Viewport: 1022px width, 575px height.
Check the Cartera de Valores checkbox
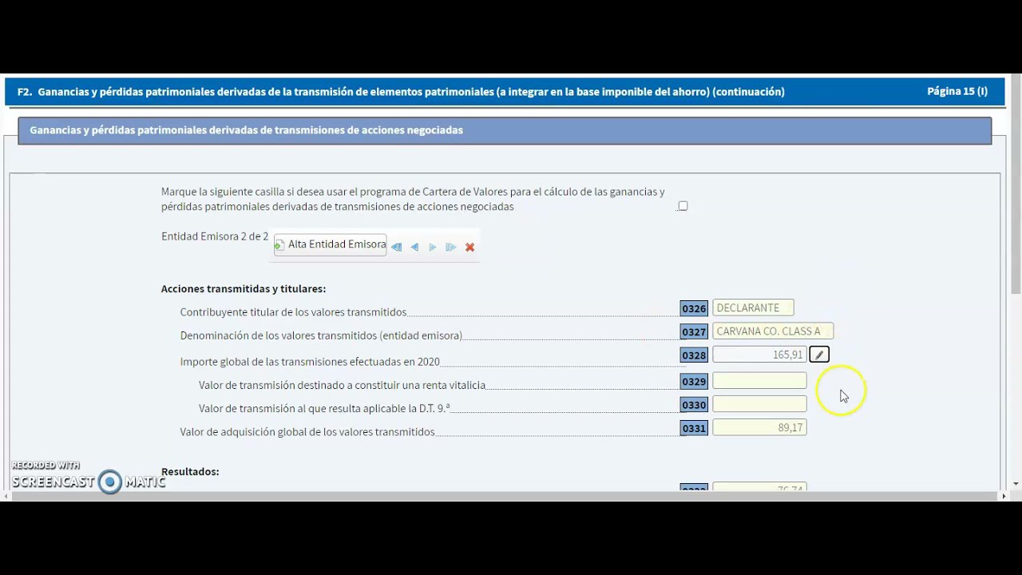[683, 206]
